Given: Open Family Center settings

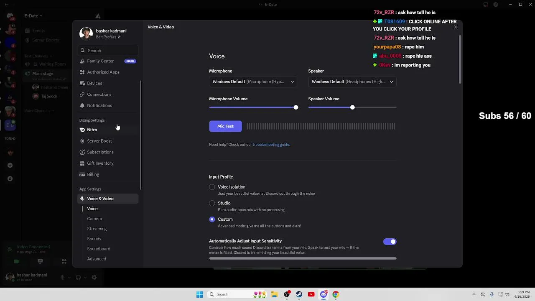Looking at the screenshot, I should pos(108,61).
